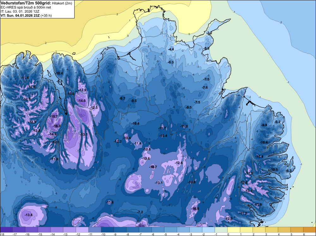The height and width of the screenshot is (236, 316).
Task: Click the title 'Veðurstofan/T2m 500grid:' in the header
Action: (26, 3)
